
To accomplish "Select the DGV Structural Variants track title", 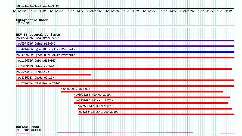I will (x=38, y=35).
